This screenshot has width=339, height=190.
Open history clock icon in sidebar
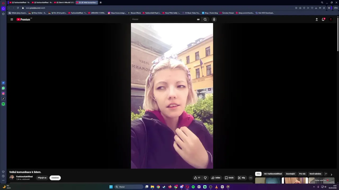[x=3, y=176]
